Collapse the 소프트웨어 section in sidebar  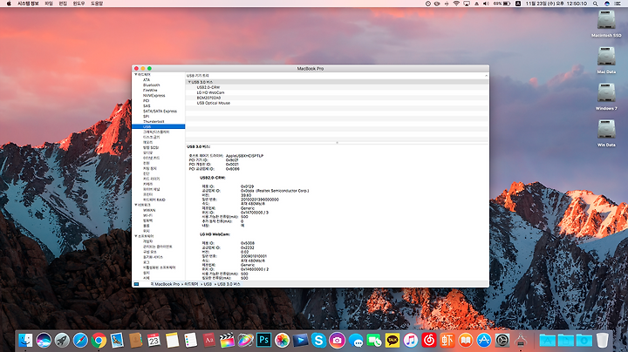[x=136, y=236]
